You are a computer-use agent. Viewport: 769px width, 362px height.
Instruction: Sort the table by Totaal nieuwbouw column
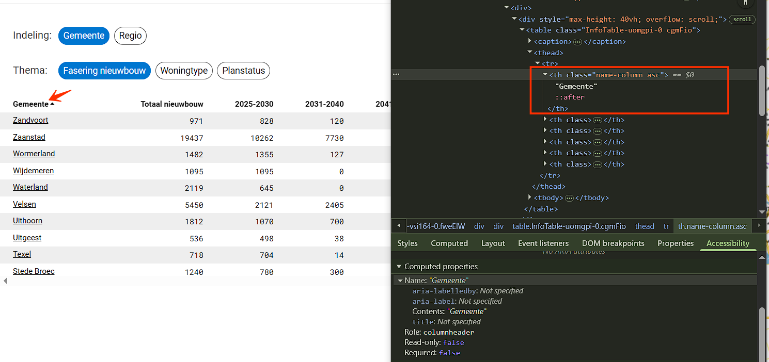(172, 104)
